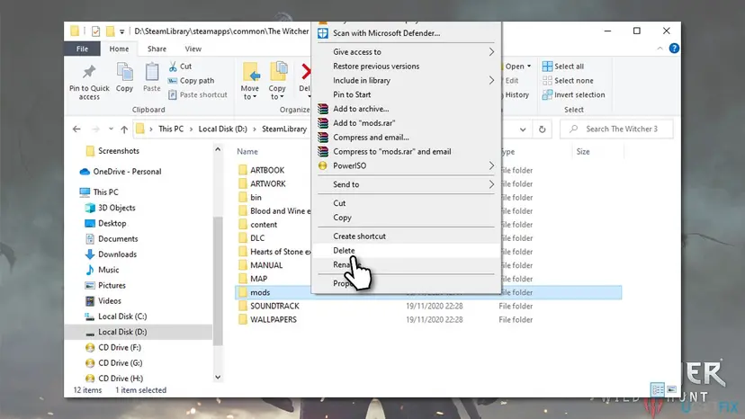Image resolution: width=745 pixels, height=419 pixels.
Task: Open the Move to ribbon button
Action: point(249,81)
